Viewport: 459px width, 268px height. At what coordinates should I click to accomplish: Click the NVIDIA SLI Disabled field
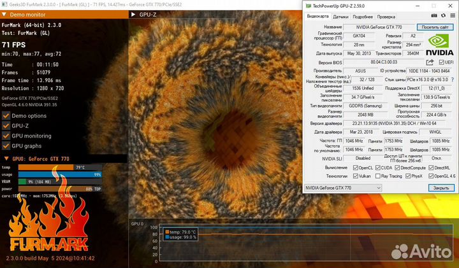click(x=363, y=158)
